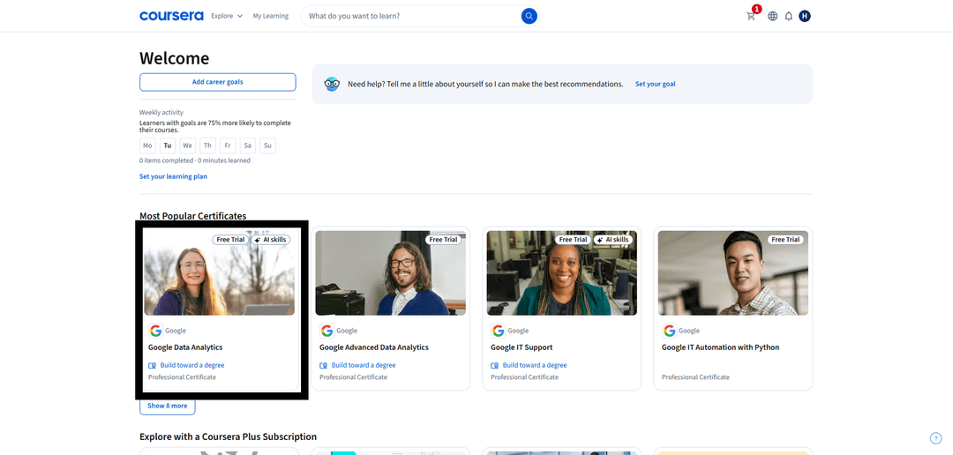Viewport: 953px width, 455px height.
Task: Click degree icon on Google Data Analytics card
Action: 153,365
